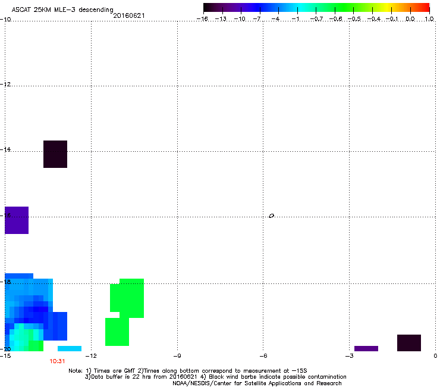The height and width of the screenshot is (387, 440).
Task: Click the lower green data block
Action: pyautogui.click(x=117, y=332)
